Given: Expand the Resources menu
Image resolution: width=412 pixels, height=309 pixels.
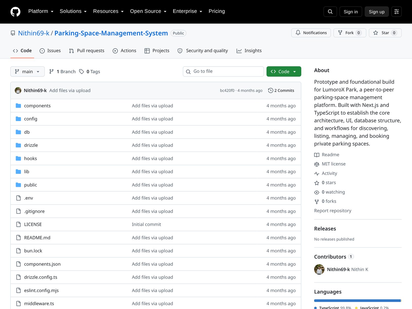Looking at the screenshot, I should [x=108, y=11].
